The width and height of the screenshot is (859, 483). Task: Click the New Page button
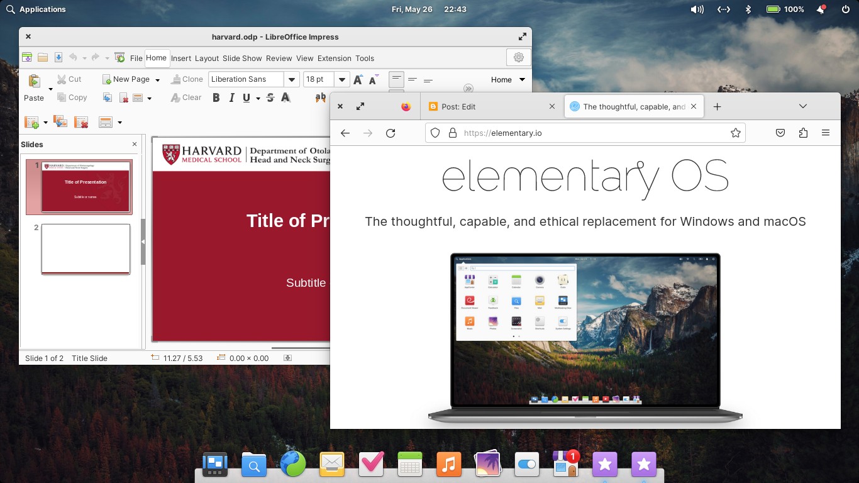(x=126, y=79)
